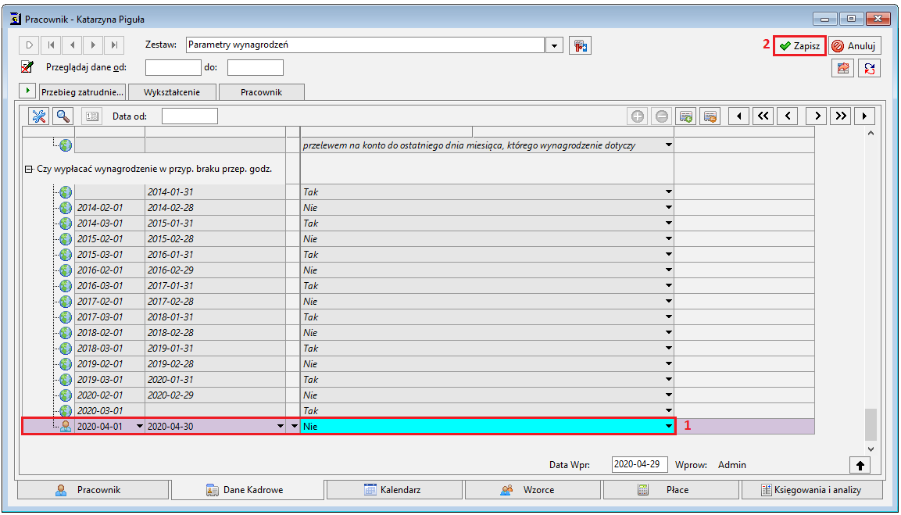901x515 pixels.
Task: Click the Anuluj cancel button
Action: click(854, 46)
